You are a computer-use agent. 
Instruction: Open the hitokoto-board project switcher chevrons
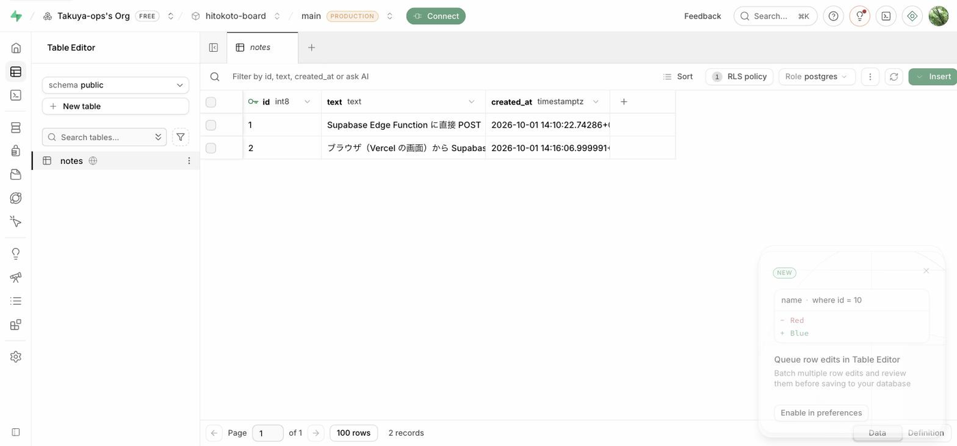pos(277,16)
